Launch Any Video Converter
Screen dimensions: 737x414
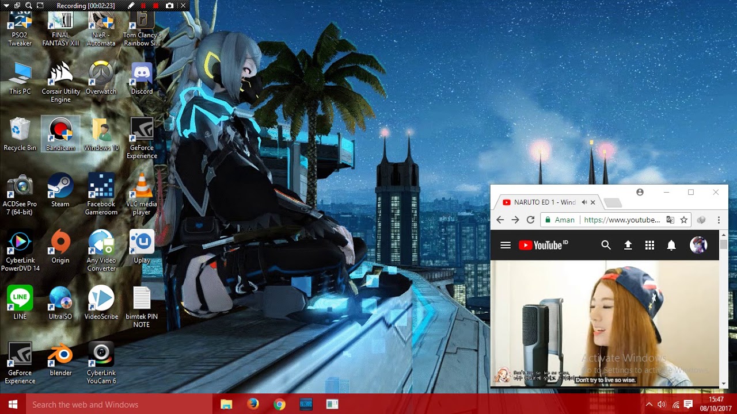pos(101,251)
